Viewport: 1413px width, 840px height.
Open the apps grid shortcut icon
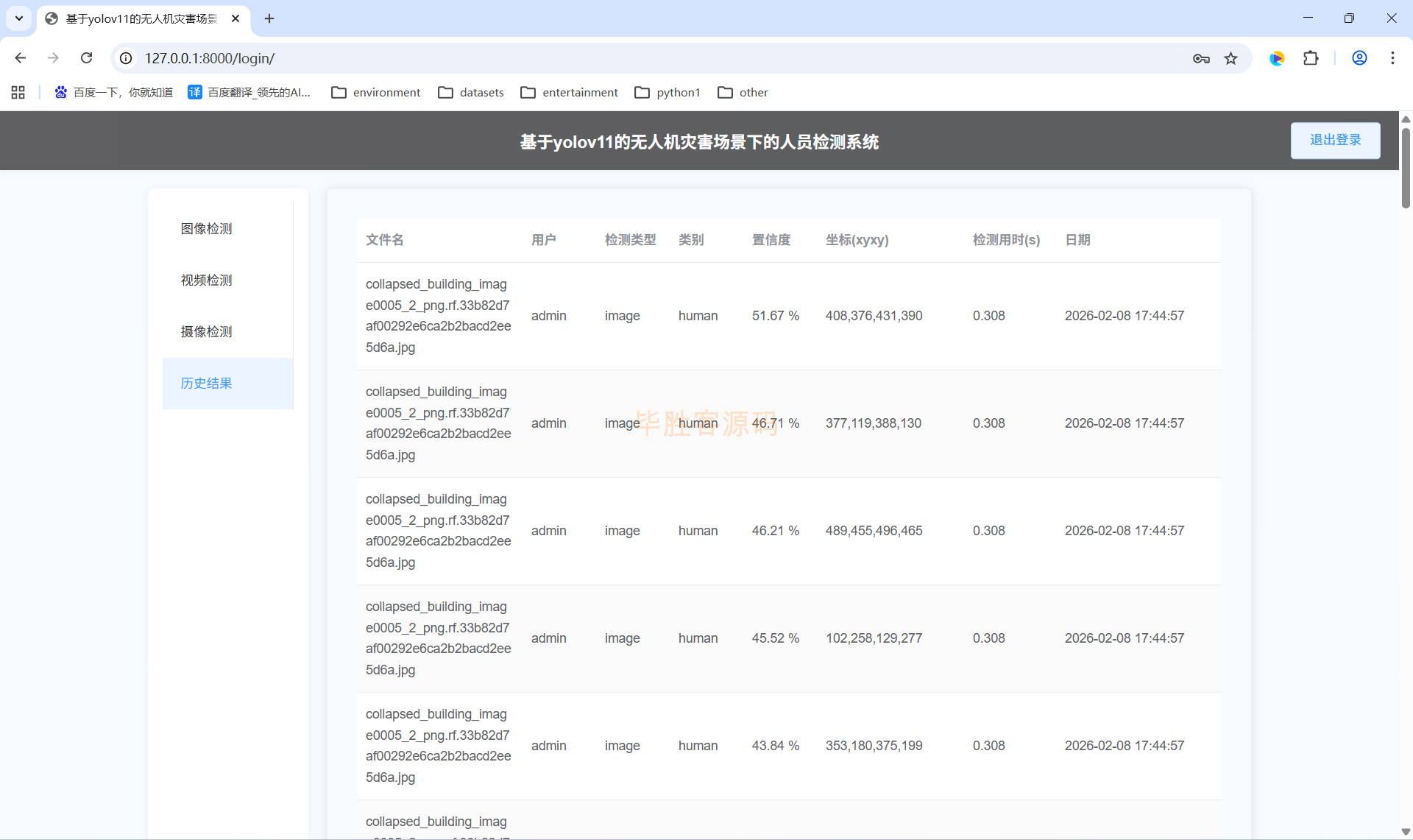(x=18, y=92)
